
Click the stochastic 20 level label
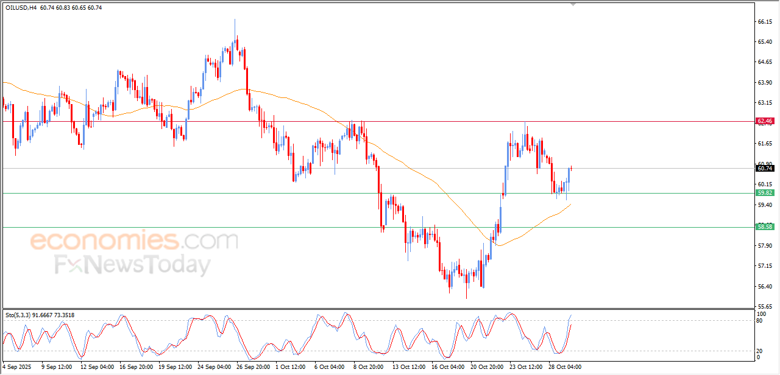pyautogui.click(x=759, y=351)
